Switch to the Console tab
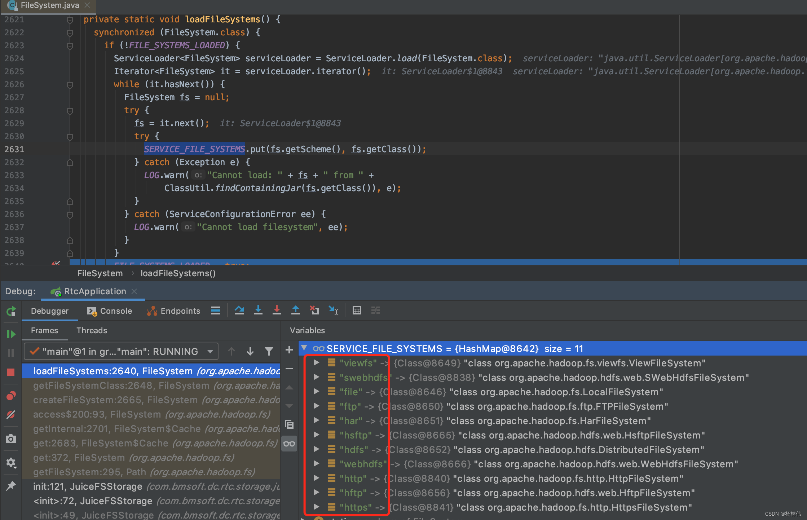This screenshot has width=807, height=520. tap(110, 311)
